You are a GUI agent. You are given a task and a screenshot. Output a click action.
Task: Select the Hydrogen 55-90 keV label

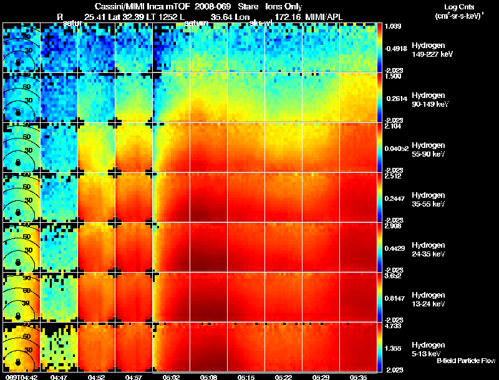pyautogui.click(x=429, y=150)
